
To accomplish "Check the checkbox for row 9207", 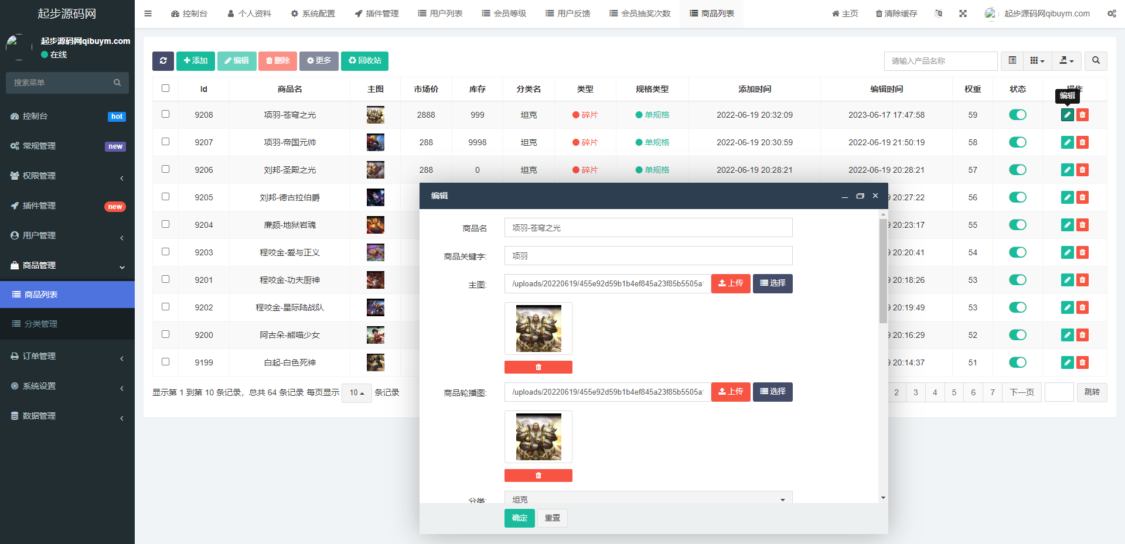I will (165, 142).
